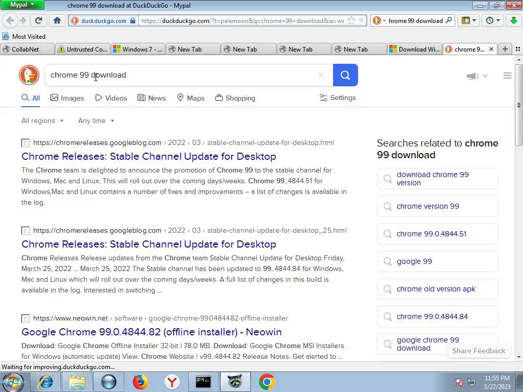Open the command prompt taskbar icon
The width and height of the screenshot is (523, 392).
click(203, 382)
